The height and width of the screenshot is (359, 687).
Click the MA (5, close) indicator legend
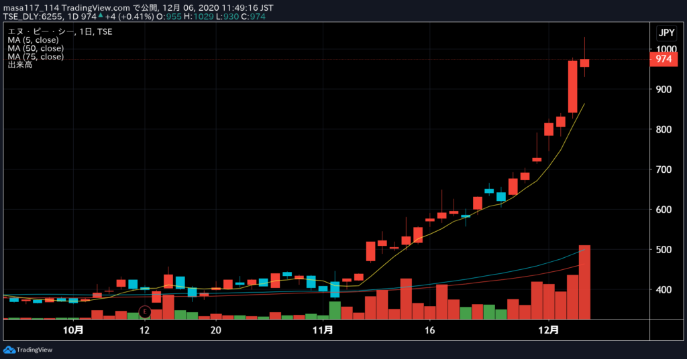click(x=33, y=40)
